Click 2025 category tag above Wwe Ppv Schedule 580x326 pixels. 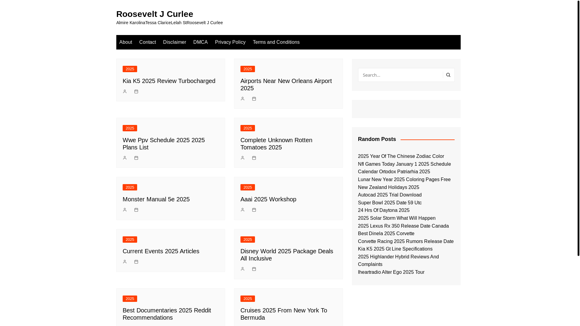pos(130,128)
